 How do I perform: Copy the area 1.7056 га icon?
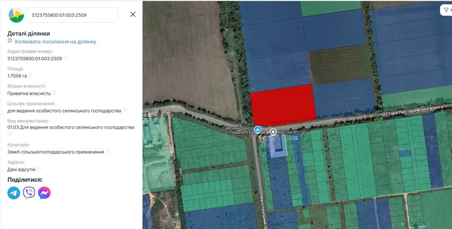[31, 75]
